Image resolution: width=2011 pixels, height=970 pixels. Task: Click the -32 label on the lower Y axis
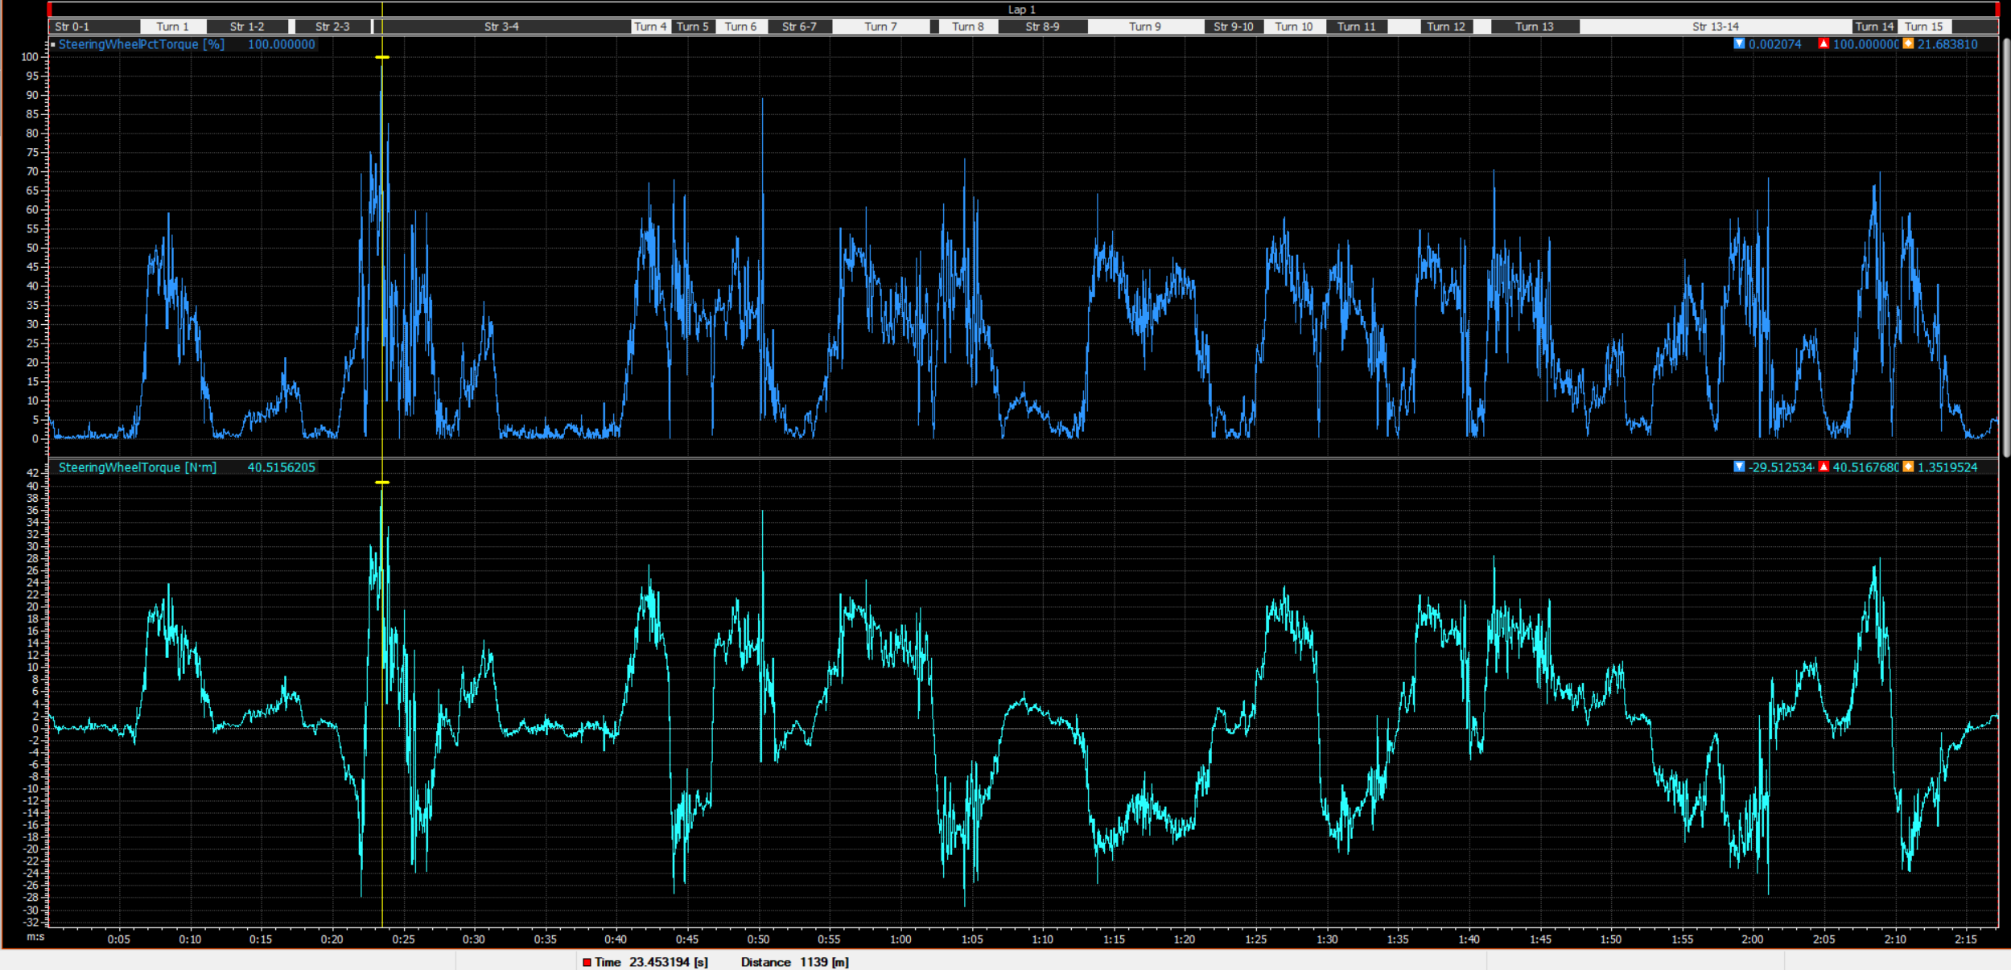[x=31, y=922]
